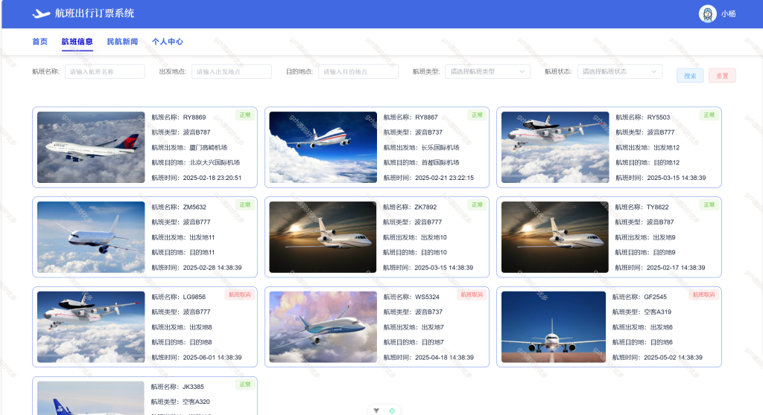Screen dimensions: 763x415
Task: Click the green circle icon at bottom
Action: [x=392, y=411]
